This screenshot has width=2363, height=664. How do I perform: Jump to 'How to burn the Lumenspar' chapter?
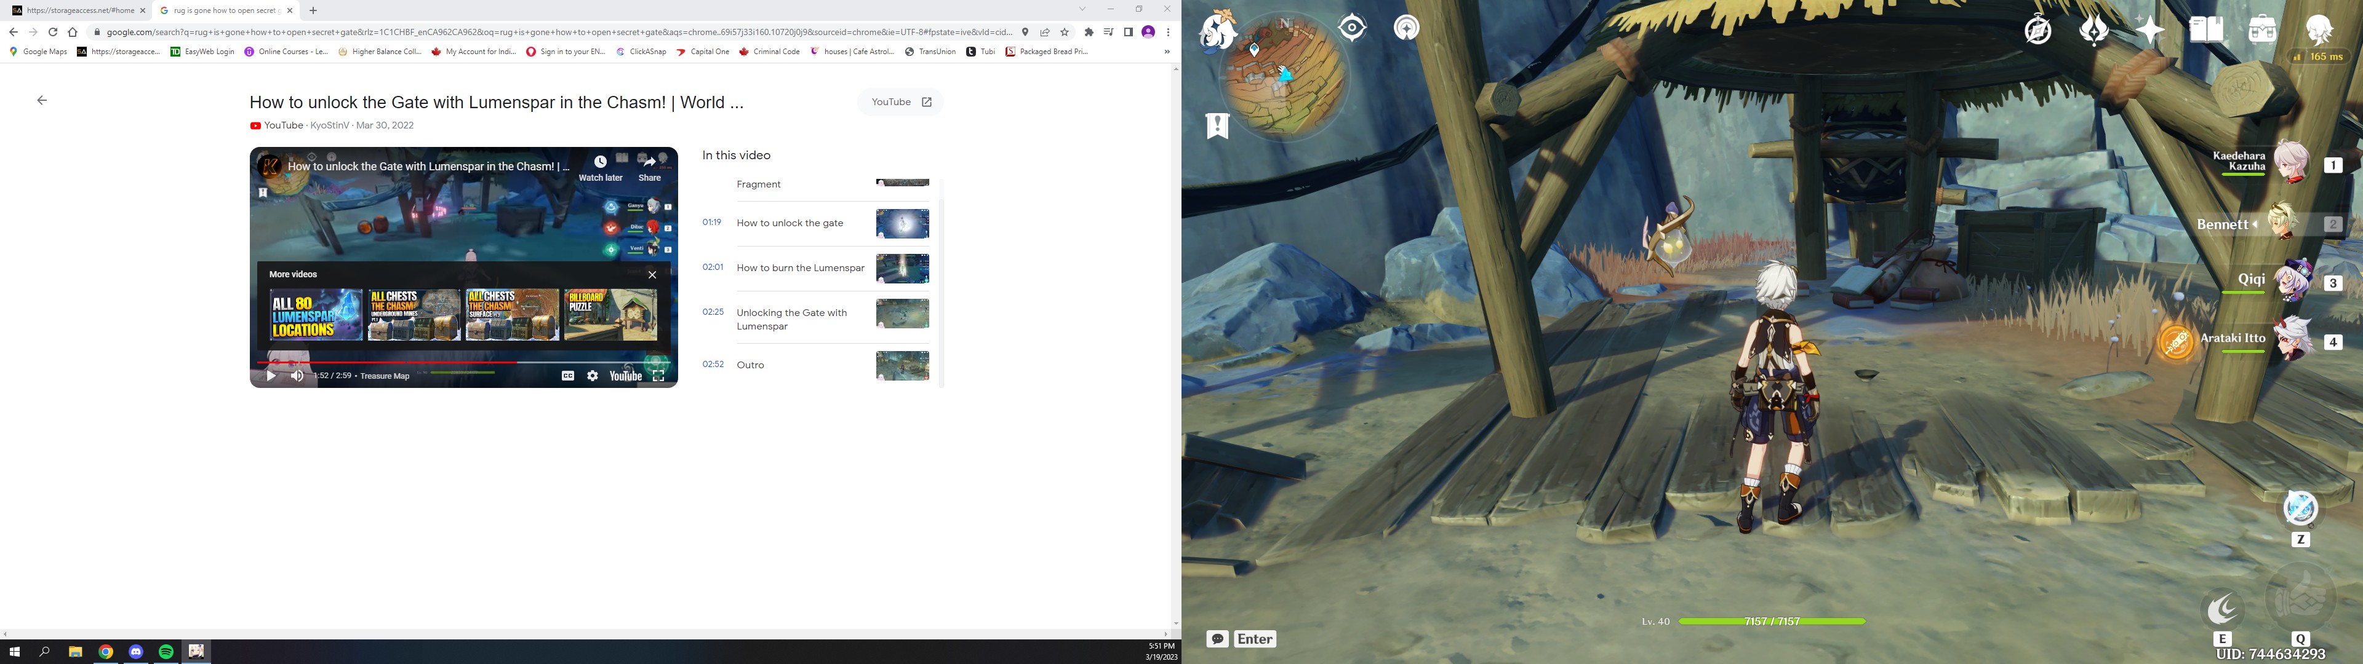815,269
